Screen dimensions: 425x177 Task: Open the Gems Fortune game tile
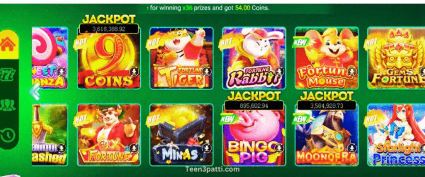point(396,58)
